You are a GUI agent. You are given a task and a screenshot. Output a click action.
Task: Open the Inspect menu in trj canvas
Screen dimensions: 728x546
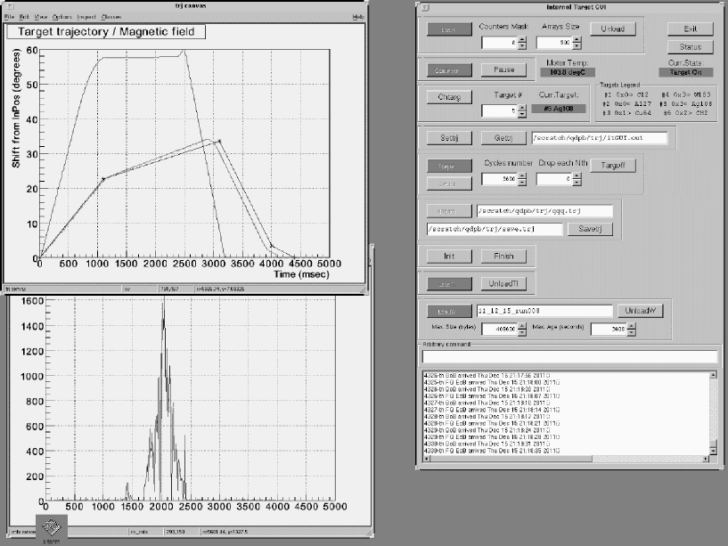tap(86, 17)
